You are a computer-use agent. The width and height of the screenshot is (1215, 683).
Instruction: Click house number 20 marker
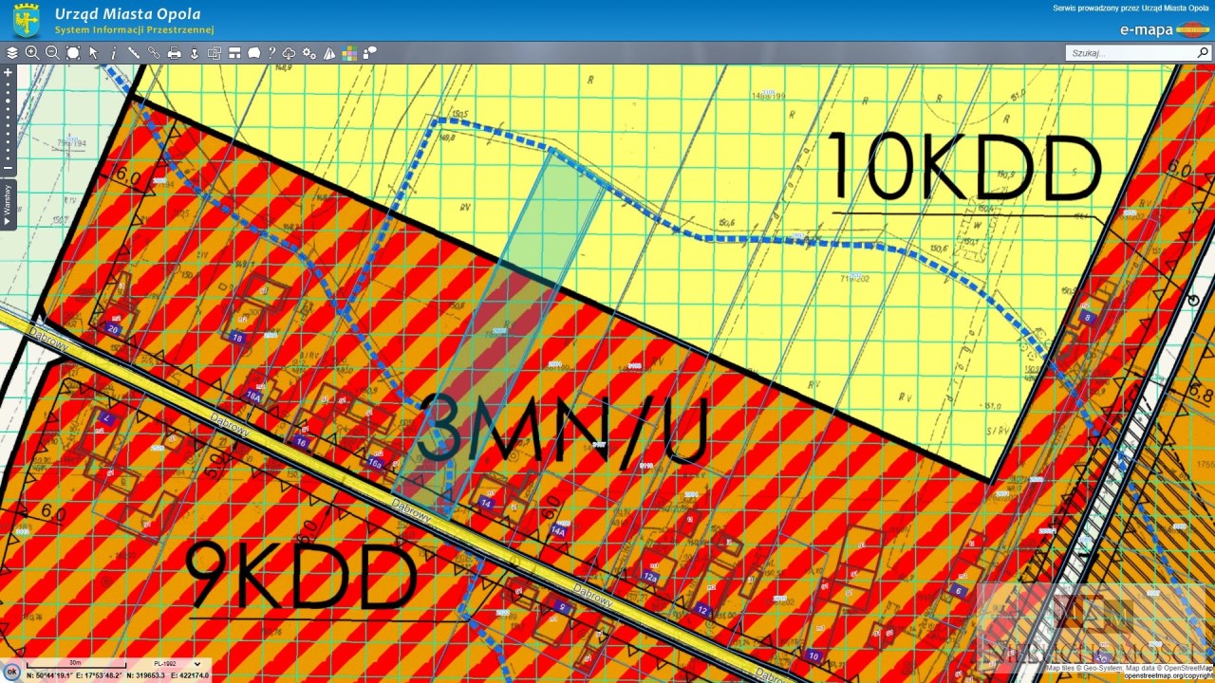[x=113, y=329]
